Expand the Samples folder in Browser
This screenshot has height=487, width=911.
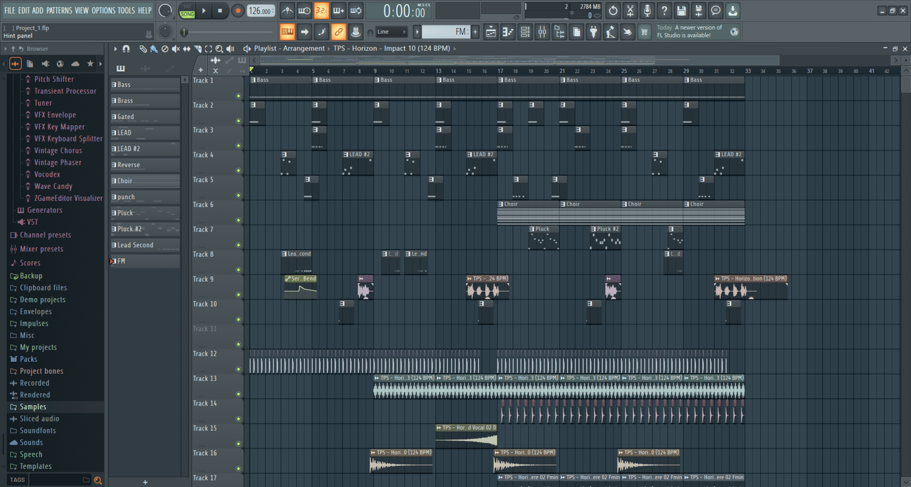click(x=33, y=407)
